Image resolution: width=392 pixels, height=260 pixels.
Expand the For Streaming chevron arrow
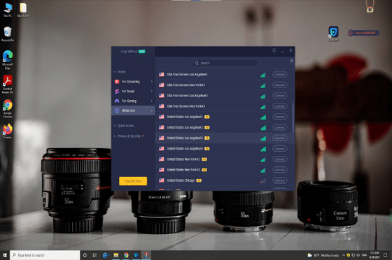pyautogui.click(x=151, y=82)
